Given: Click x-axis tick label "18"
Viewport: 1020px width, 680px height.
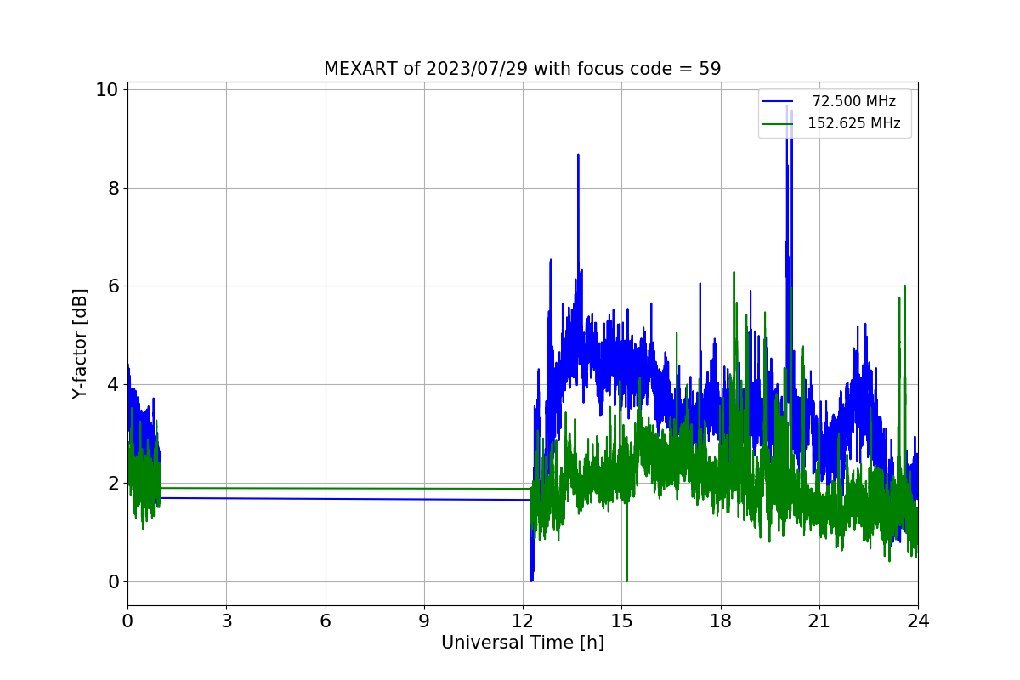Looking at the screenshot, I should pos(721,620).
